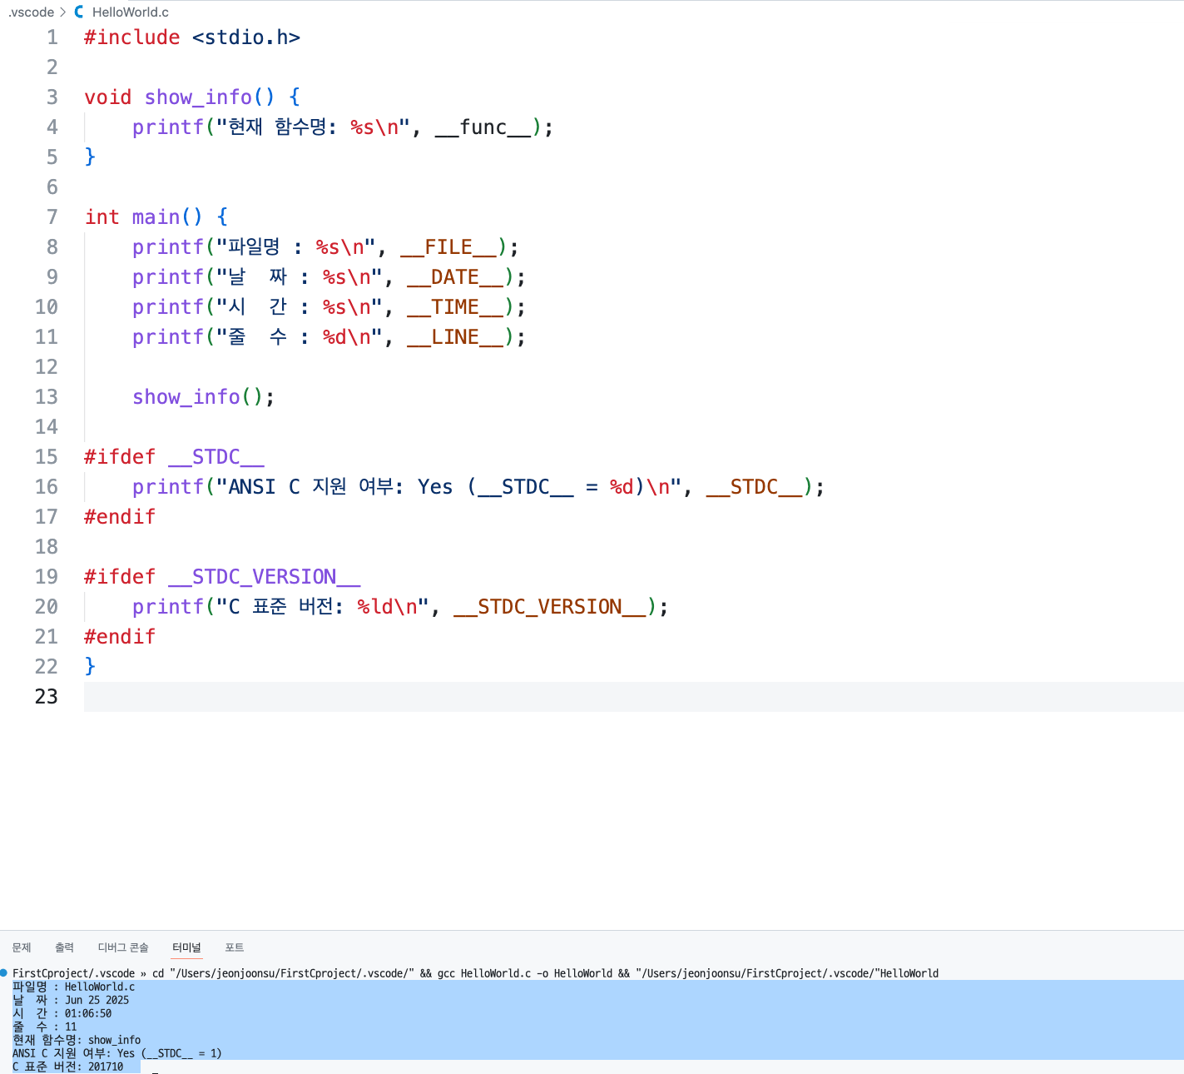Screen dimensions: 1184x1074
Task: Click the __TIME__ macro on line 10
Action: 455,307
